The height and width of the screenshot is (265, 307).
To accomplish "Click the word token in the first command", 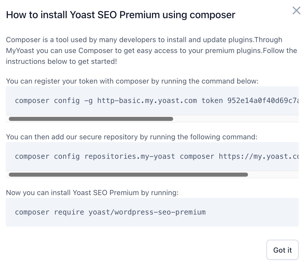I will [x=212, y=101].
